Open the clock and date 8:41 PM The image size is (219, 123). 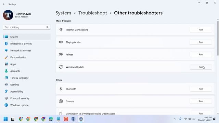tap(205, 119)
